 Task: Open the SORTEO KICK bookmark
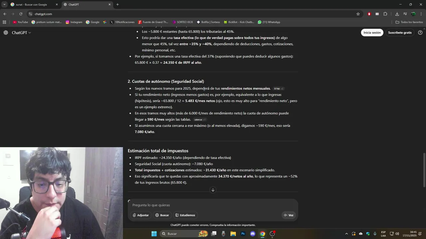[183, 22]
